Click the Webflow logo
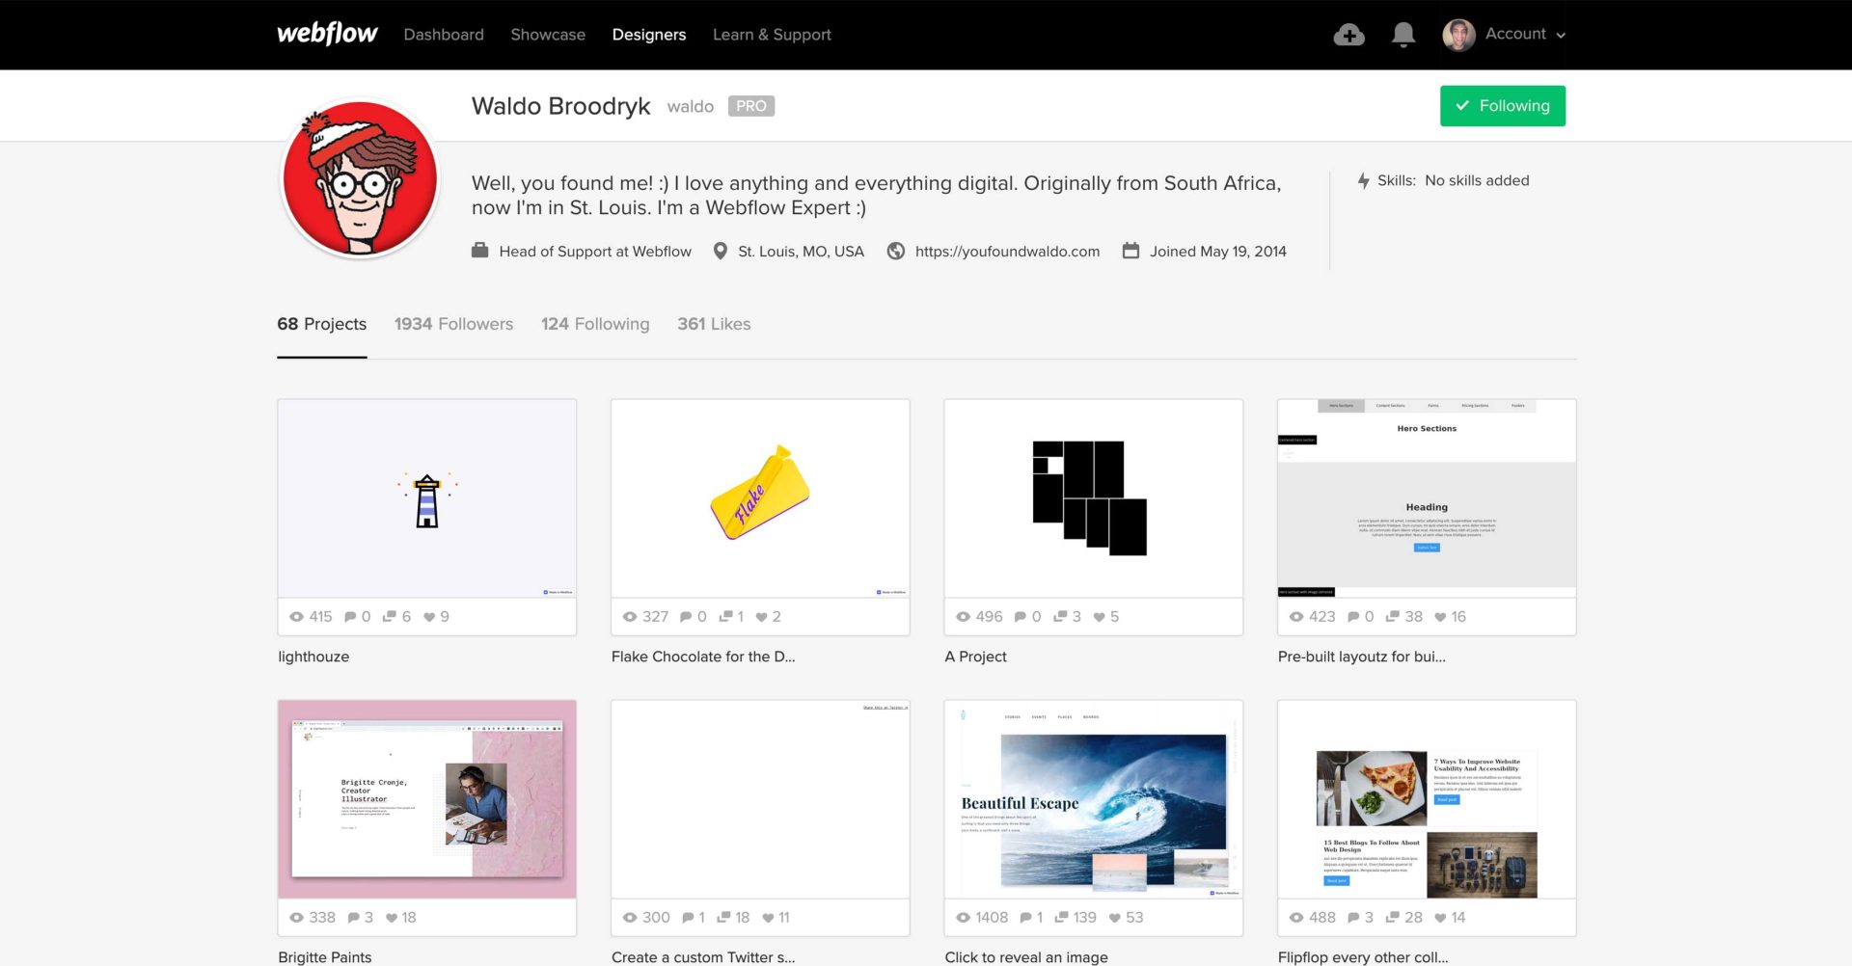1852x966 pixels. pos(327,34)
